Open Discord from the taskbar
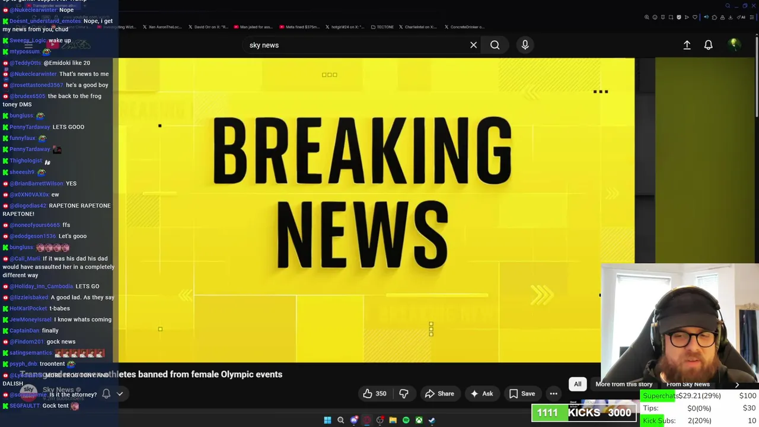759x427 pixels. coord(354,420)
